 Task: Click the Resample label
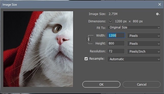[97, 59]
